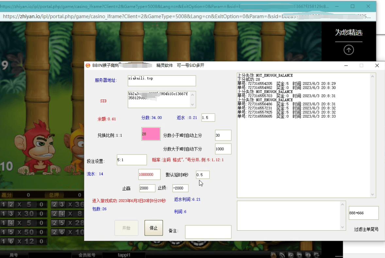
Task: Open the help question mark icon
Action: click(x=308, y=255)
